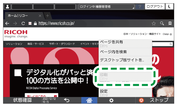Open the RICOH logo link
This screenshot has height=105, width=177.
pos(16,34)
